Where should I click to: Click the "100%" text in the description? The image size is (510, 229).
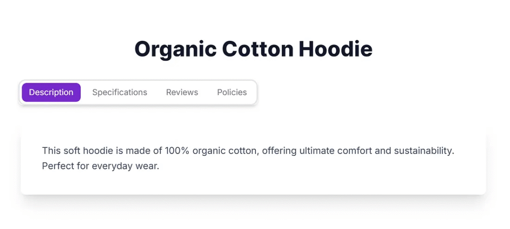point(177,151)
